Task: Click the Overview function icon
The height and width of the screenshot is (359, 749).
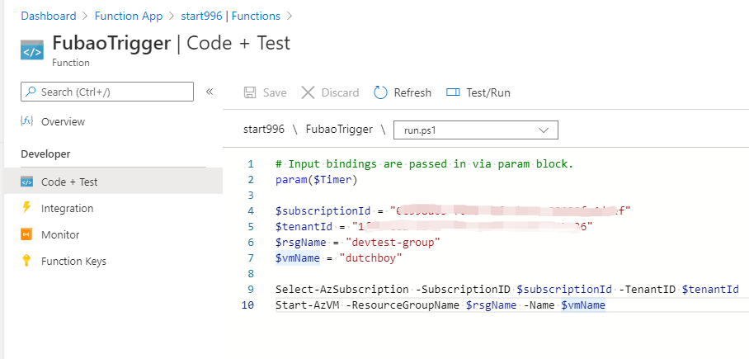Action: [26, 121]
